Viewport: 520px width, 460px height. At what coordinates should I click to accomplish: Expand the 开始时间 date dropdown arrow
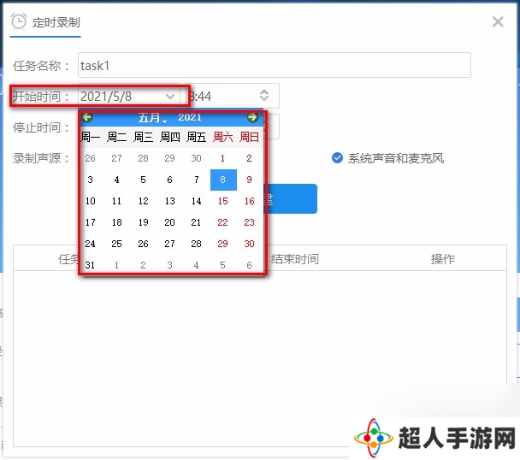(170, 97)
